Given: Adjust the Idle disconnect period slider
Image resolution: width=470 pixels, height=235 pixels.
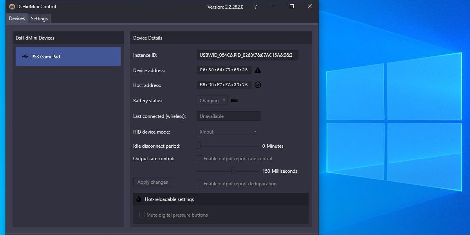Looking at the screenshot, I should 198,146.
